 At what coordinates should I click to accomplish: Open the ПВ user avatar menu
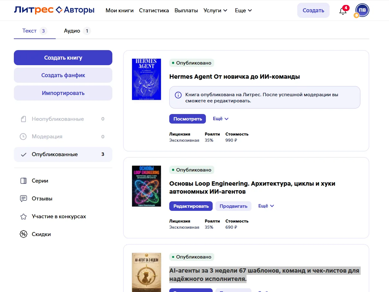[x=362, y=10]
